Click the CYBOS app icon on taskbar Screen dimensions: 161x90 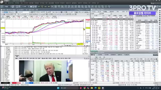point(103,88)
